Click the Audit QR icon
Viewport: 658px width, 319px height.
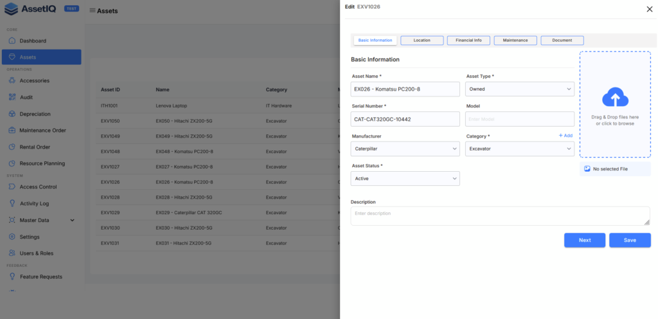(x=12, y=97)
